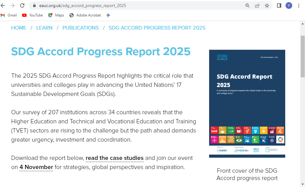Click the '4 November' event link

click(36, 167)
